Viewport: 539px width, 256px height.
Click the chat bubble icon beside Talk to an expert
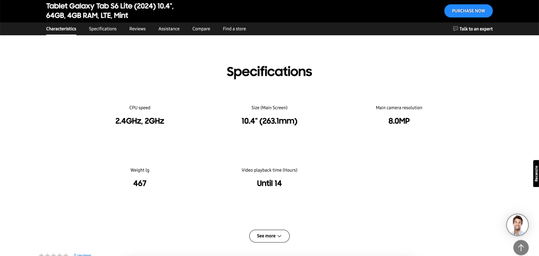[x=455, y=29]
